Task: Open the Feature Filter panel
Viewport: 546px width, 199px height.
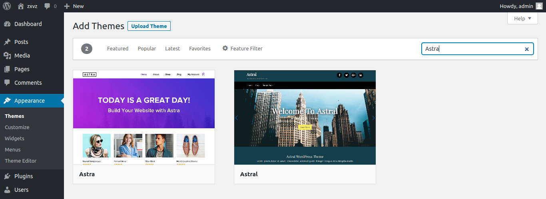Action: coord(242,48)
